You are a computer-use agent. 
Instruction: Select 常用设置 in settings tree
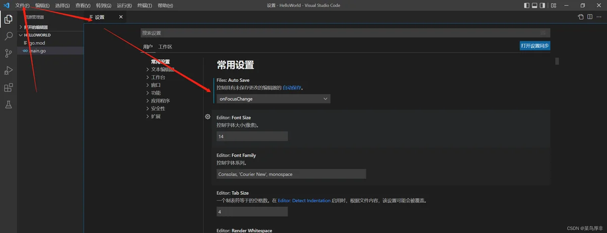tap(160, 62)
